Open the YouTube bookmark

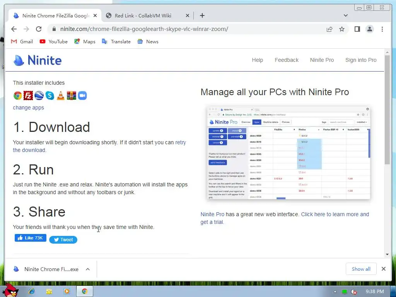point(53,42)
